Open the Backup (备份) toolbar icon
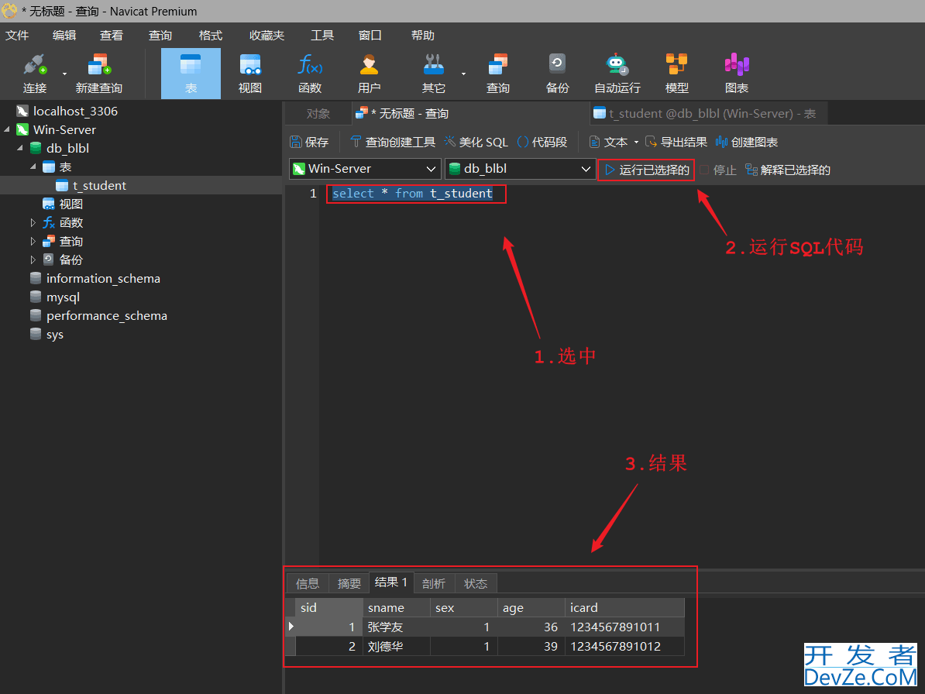The width and height of the screenshot is (925, 694). tap(558, 73)
